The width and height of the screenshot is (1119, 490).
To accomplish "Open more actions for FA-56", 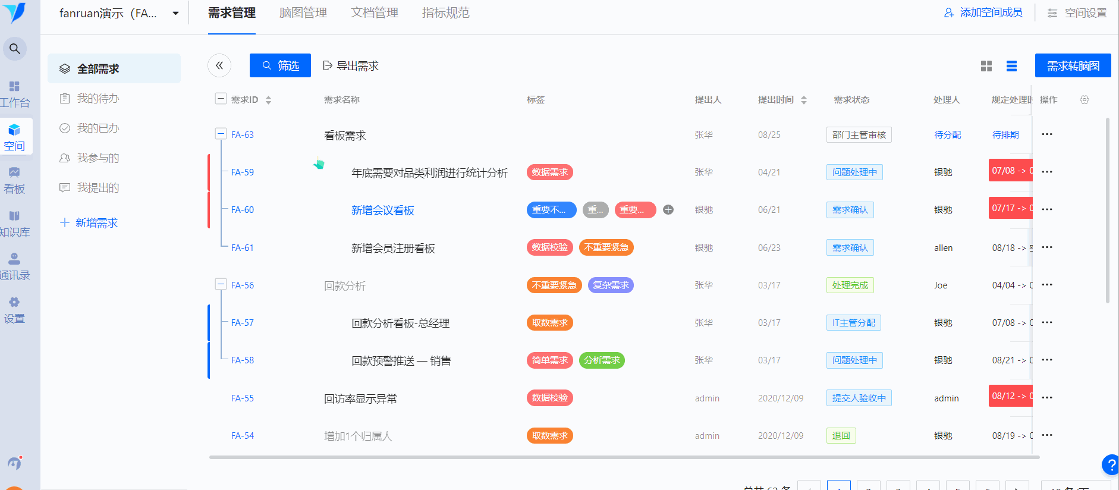I will pyautogui.click(x=1047, y=285).
